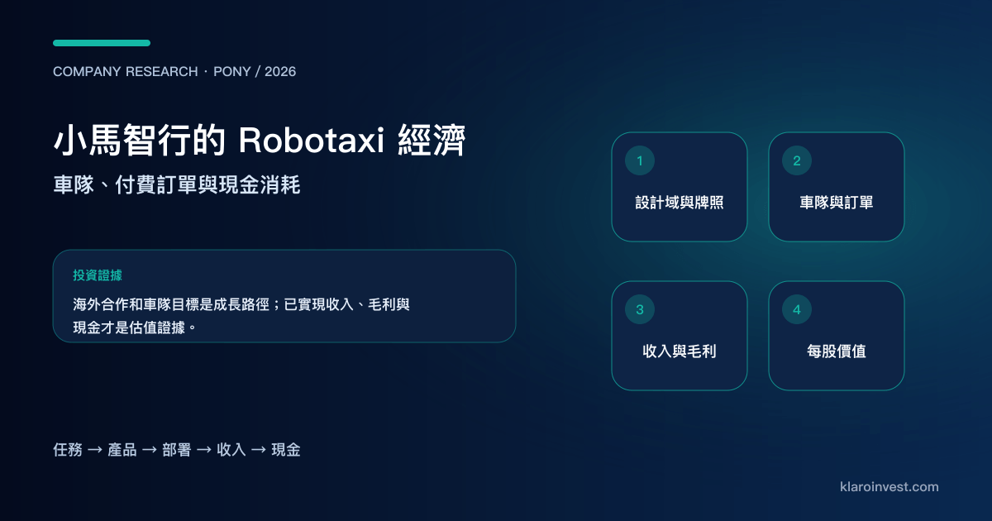Click the number 3 circle badge

640,309
